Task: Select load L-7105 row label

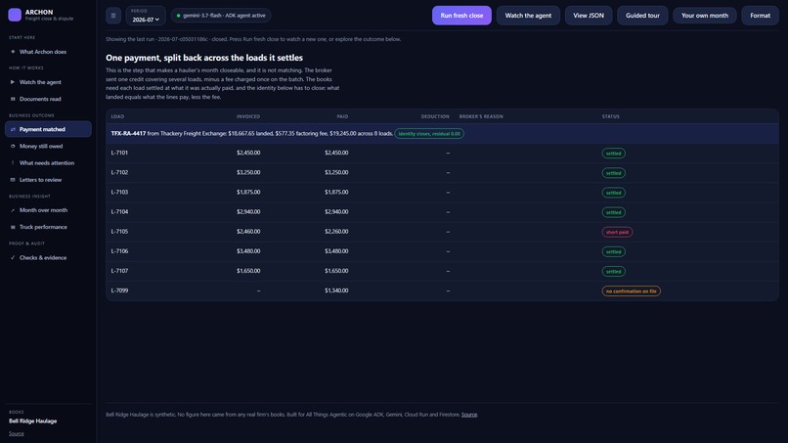Action: point(119,232)
